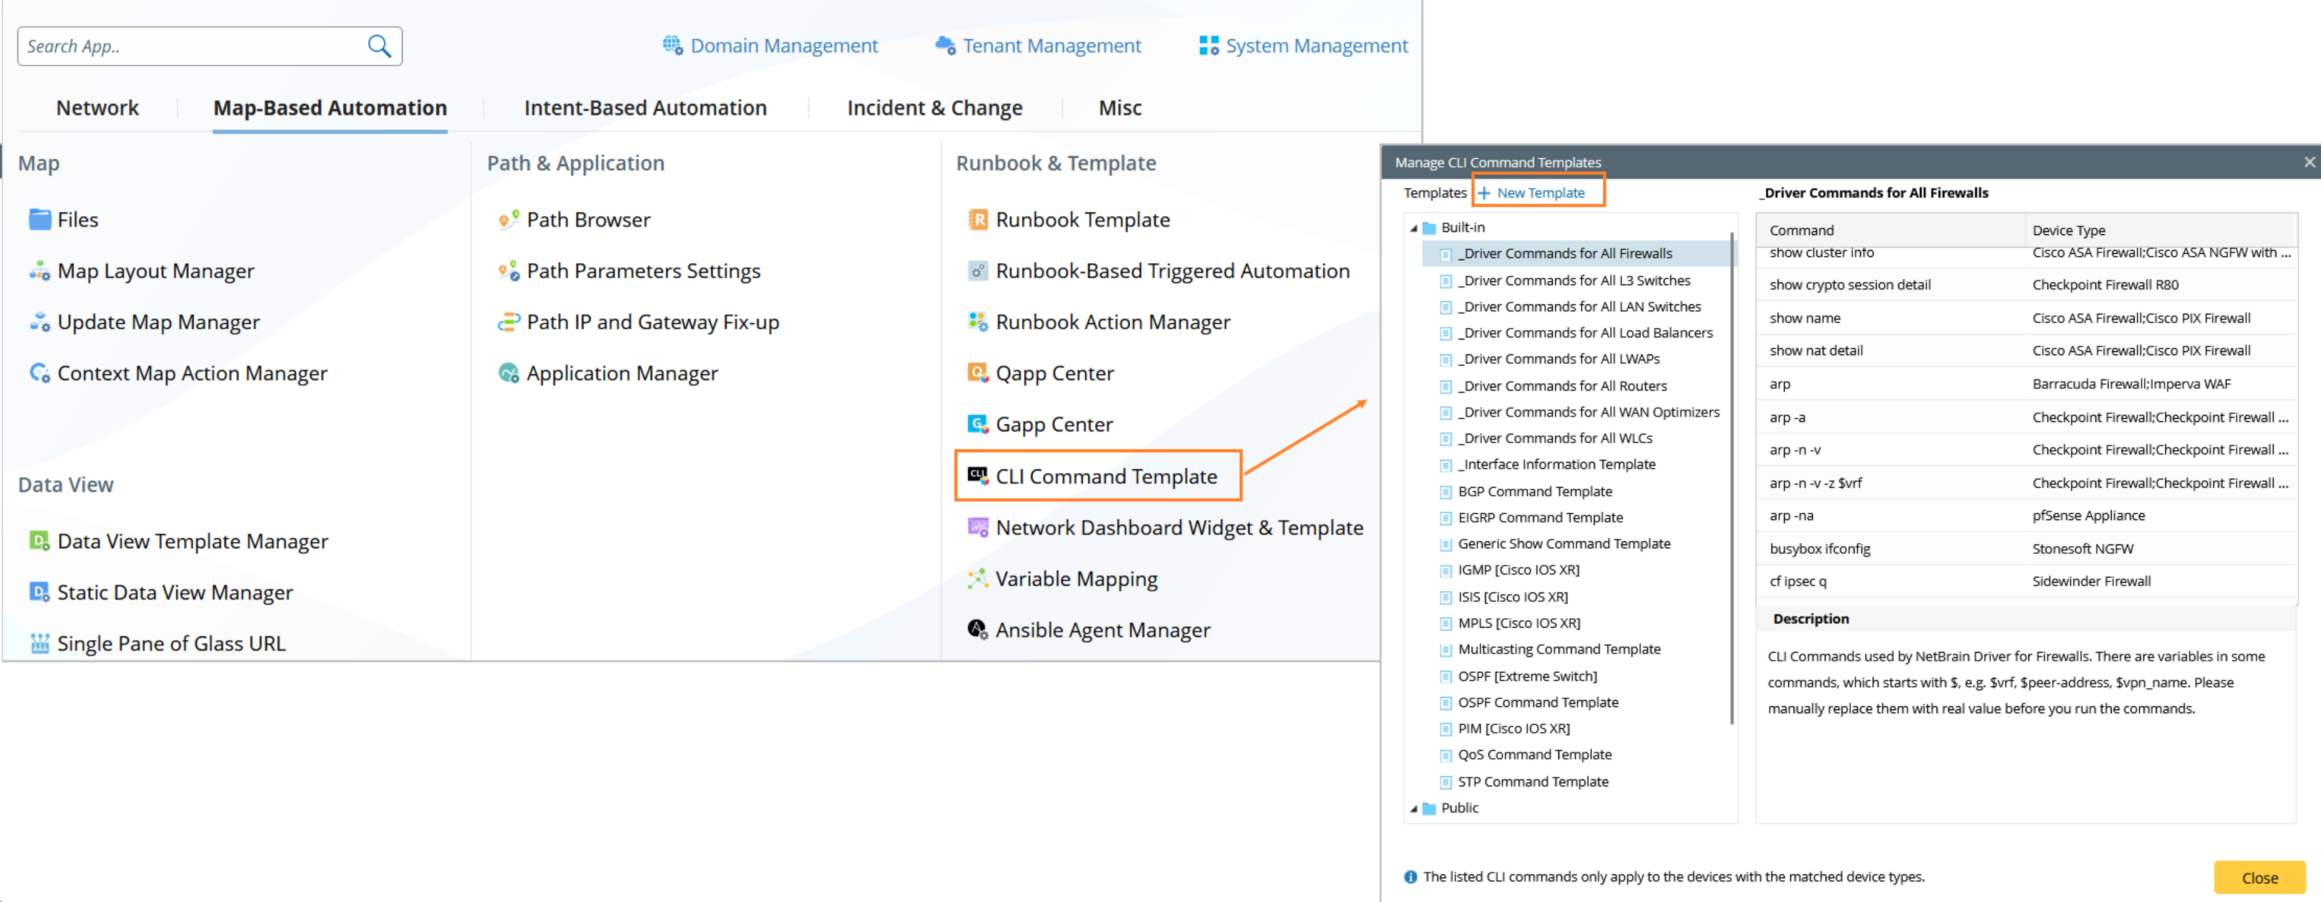Click the Data View Template Manager icon
2321x902 pixels.
(x=39, y=541)
